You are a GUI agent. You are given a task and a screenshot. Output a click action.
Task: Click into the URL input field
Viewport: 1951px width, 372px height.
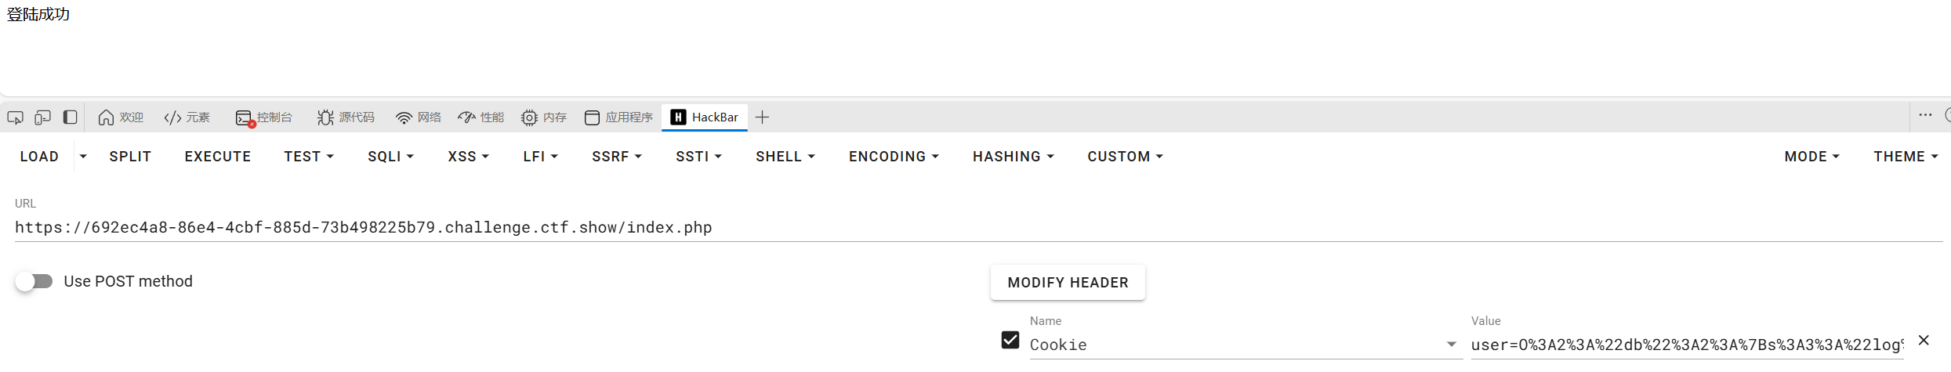coord(978,227)
